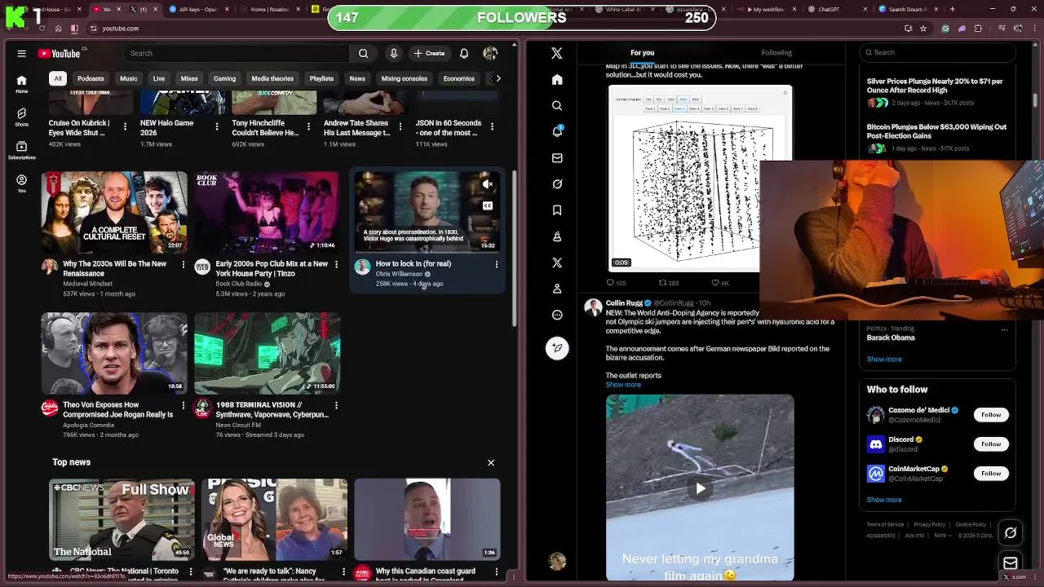
Task: Unmute the How to lock in video preview
Action: pyautogui.click(x=487, y=184)
